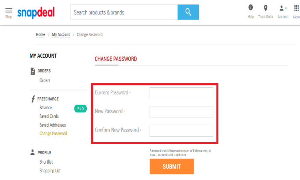Go to Home in the breadcrumb
The width and height of the screenshot is (300, 180).
pos(40,35)
